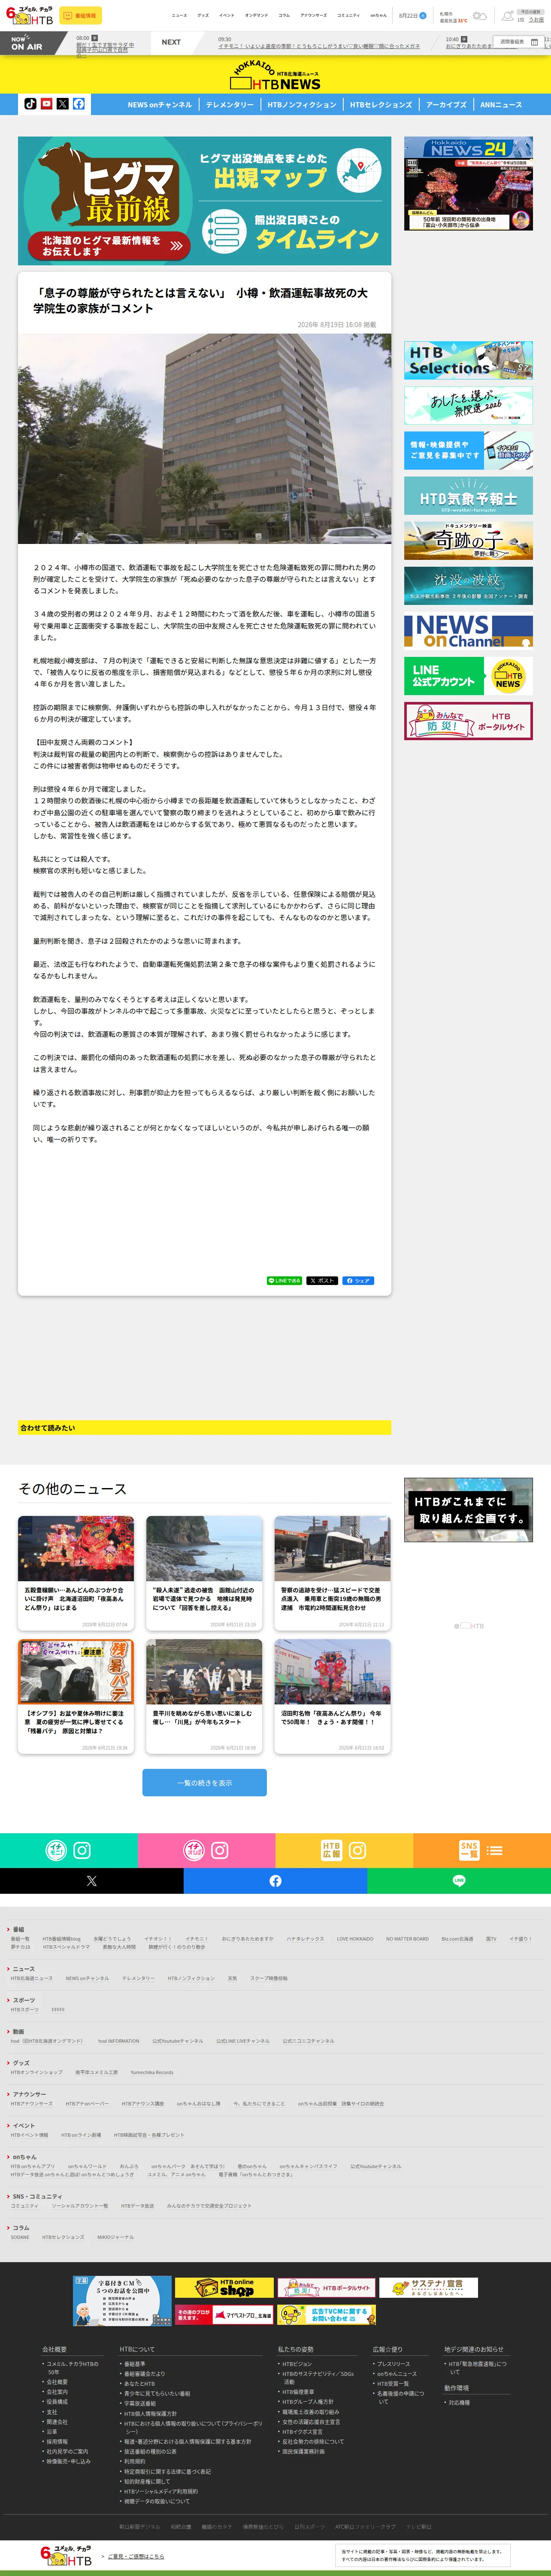
Task: Click the 合わせて読みたい heading bar
Action: coord(204,1427)
